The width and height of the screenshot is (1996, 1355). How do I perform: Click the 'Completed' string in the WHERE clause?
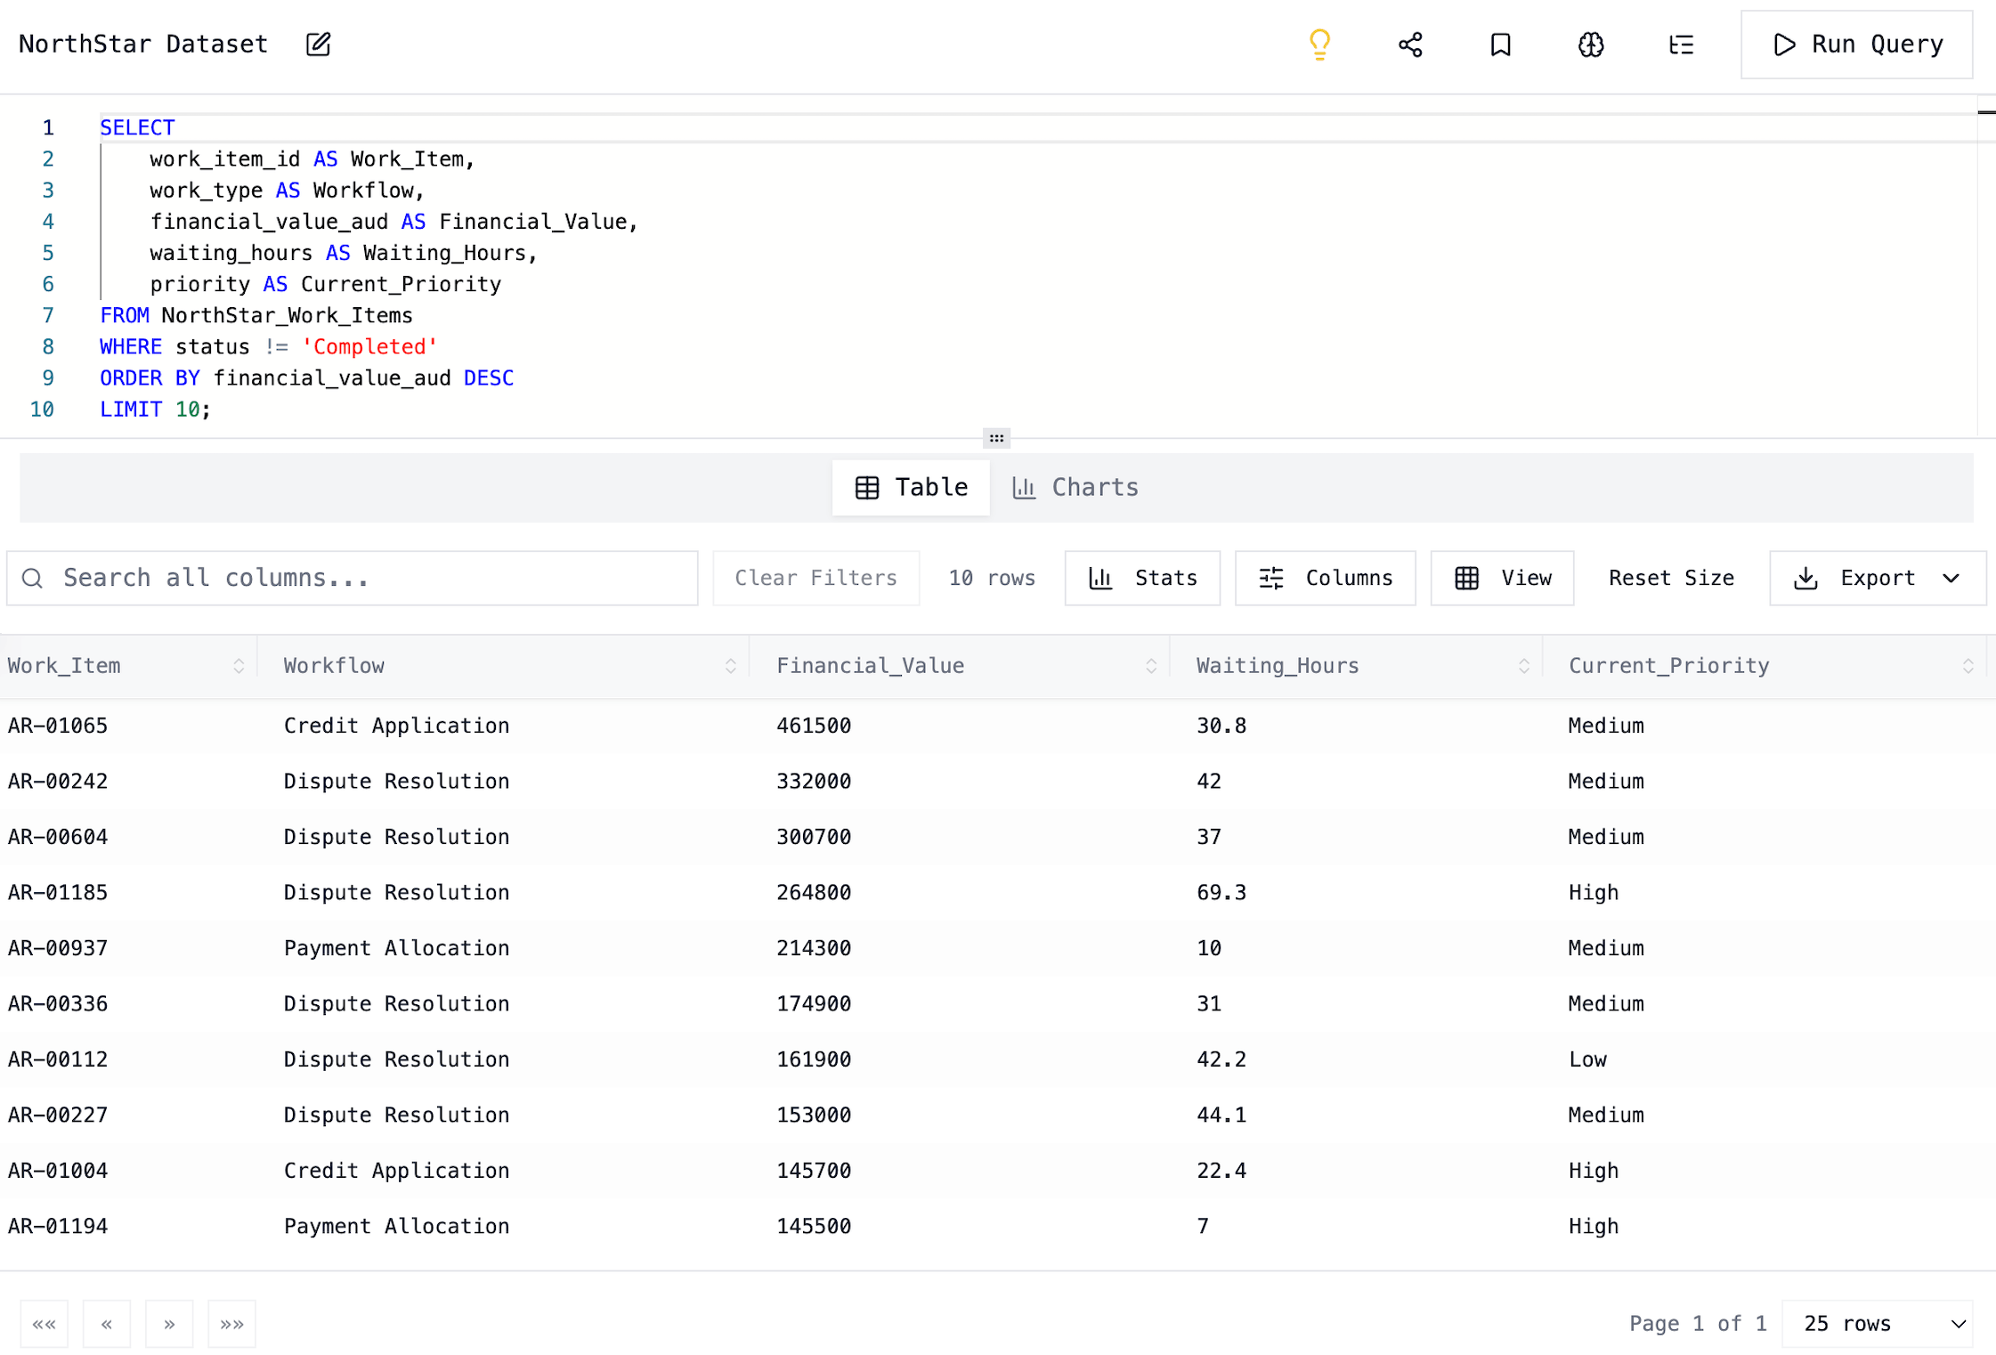[369, 347]
